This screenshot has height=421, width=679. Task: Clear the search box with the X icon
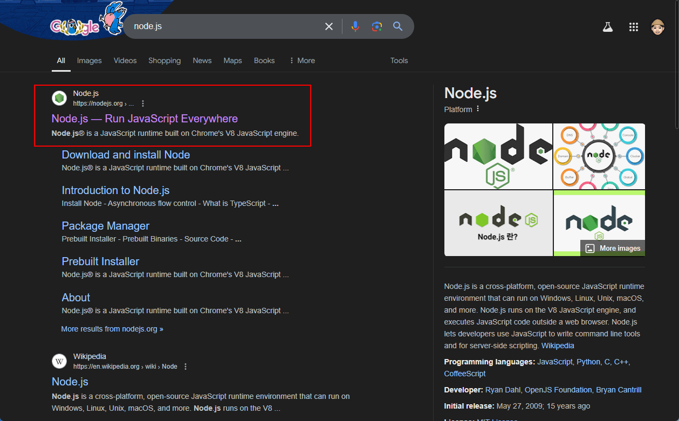[328, 26]
